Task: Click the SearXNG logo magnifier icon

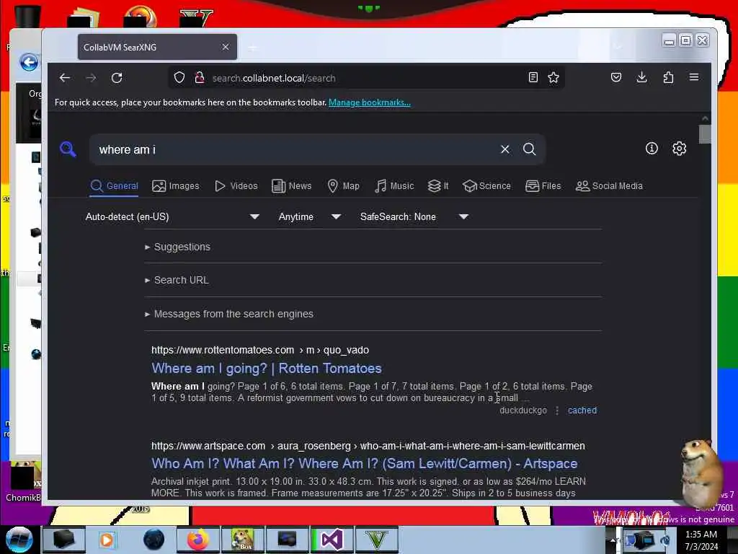Action: [x=68, y=149]
